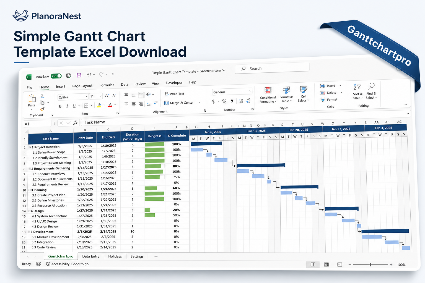This screenshot has height=283, width=425.
Task: Click Accessibility: Good to go status
Action: click(x=67, y=264)
